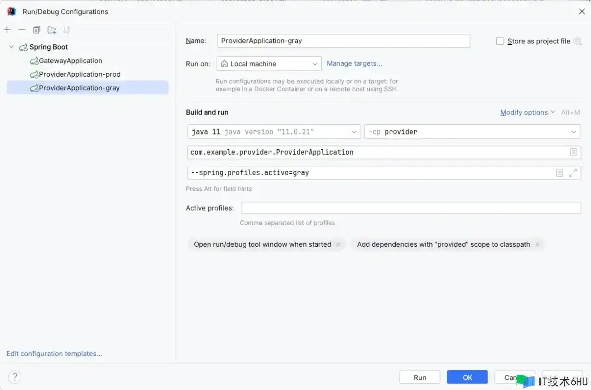Open the Run on Local machine dropdown
This screenshot has width=591, height=390.
(x=269, y=64)
